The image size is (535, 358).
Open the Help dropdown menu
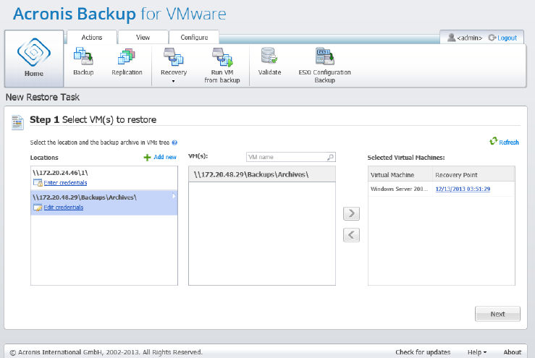(477, 352)
